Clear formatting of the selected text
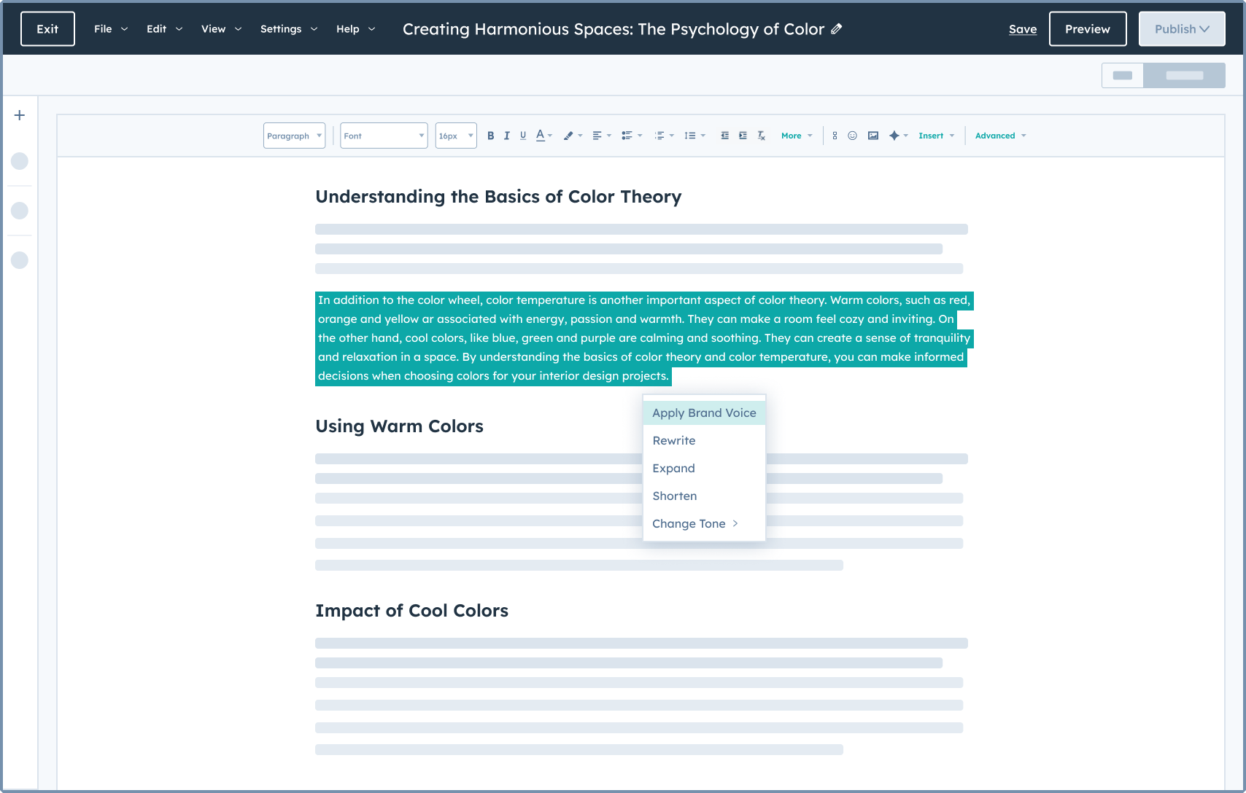The width and height of the screenshot is (1246, 793). coord(761,136)
